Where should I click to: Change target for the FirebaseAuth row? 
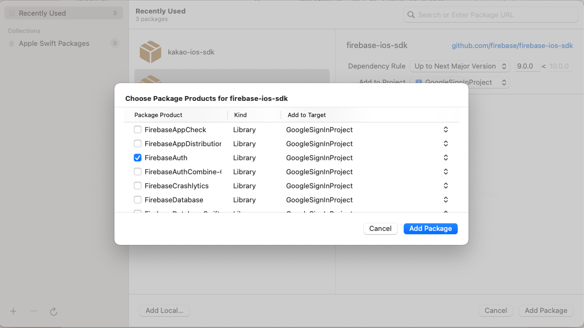(445, 158)
